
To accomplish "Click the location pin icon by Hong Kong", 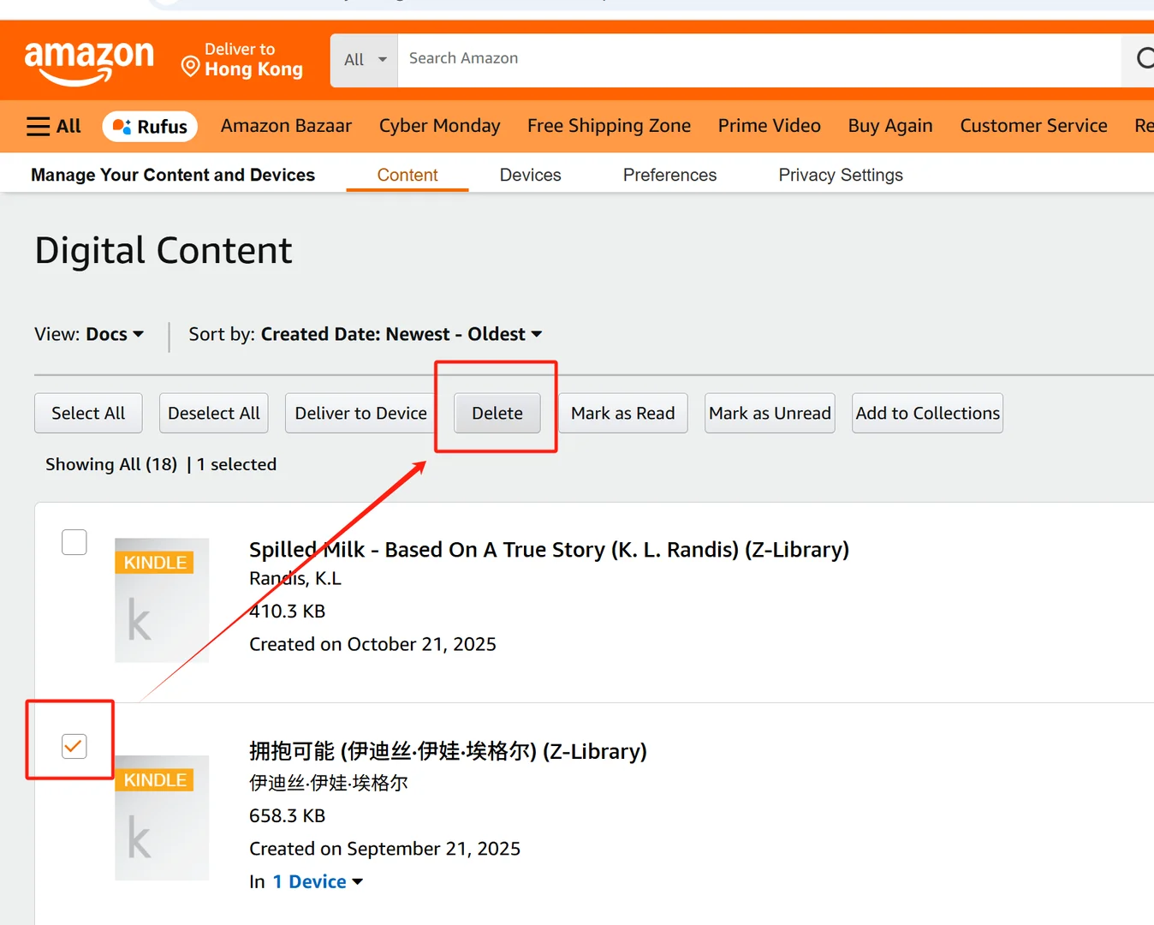I will click(x=190, y=66).
